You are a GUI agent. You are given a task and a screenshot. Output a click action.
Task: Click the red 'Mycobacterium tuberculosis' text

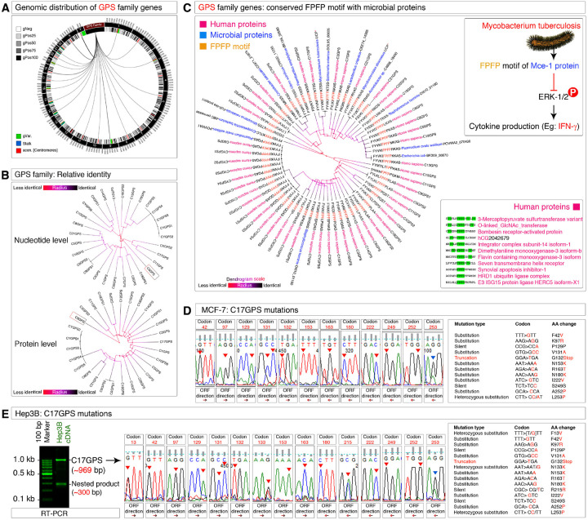531,26
